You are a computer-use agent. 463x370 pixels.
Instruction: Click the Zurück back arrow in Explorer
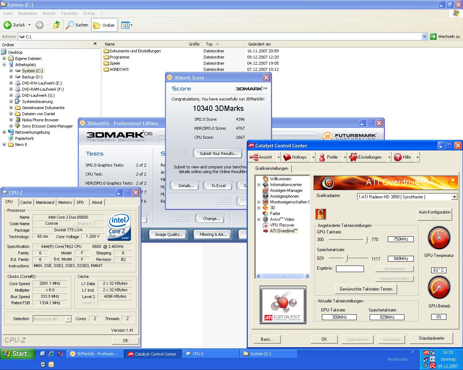click(x=7, y=25)
